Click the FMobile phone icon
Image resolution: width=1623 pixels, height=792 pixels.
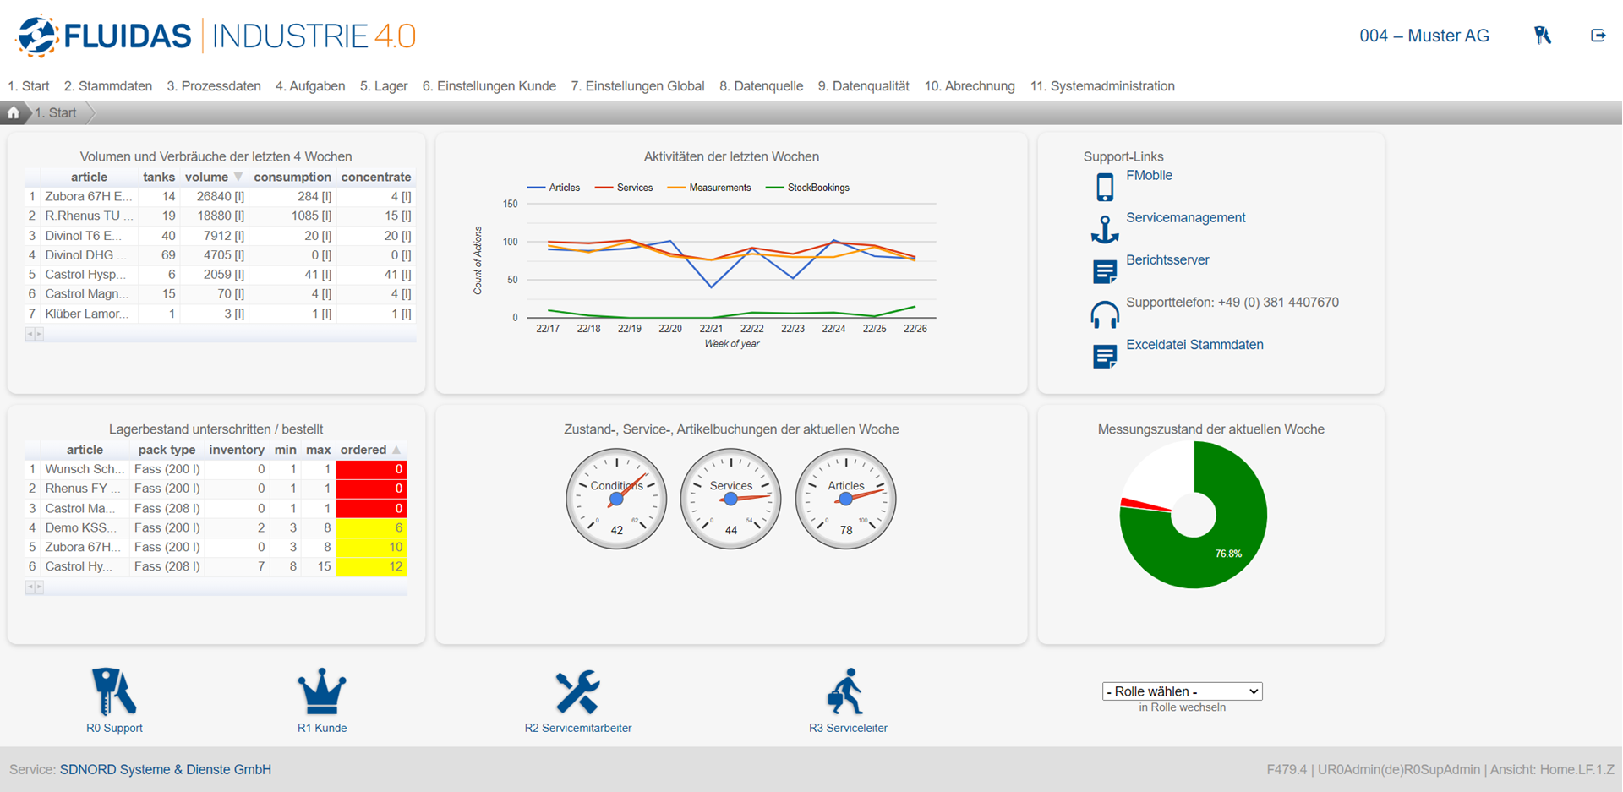coord(1104,187)
